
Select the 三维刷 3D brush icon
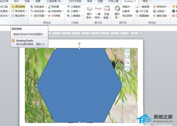[68, 11]
